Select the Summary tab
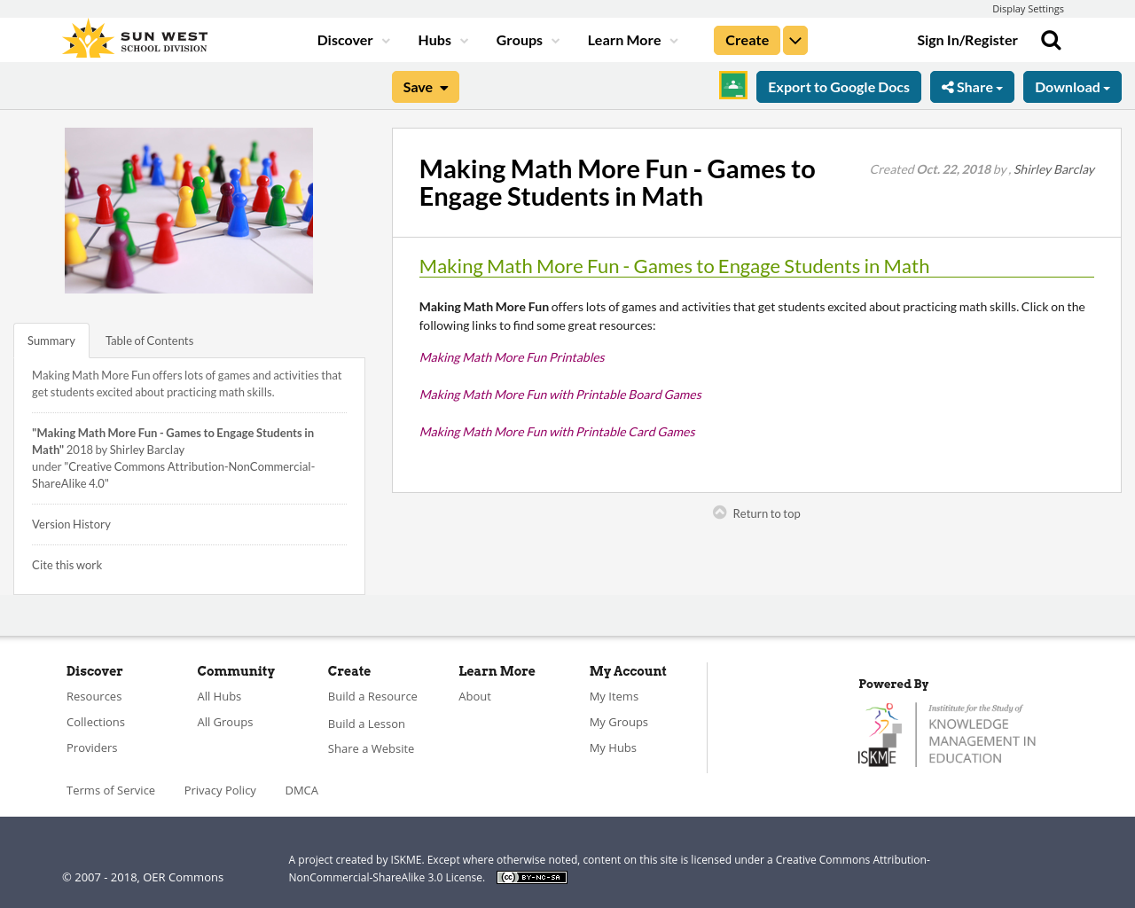The width and height of the screenshot is (1135, 908). point(51,340)
